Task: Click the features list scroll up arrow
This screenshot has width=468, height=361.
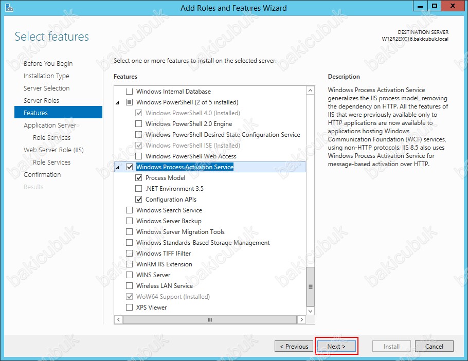Action: (311, 91)
